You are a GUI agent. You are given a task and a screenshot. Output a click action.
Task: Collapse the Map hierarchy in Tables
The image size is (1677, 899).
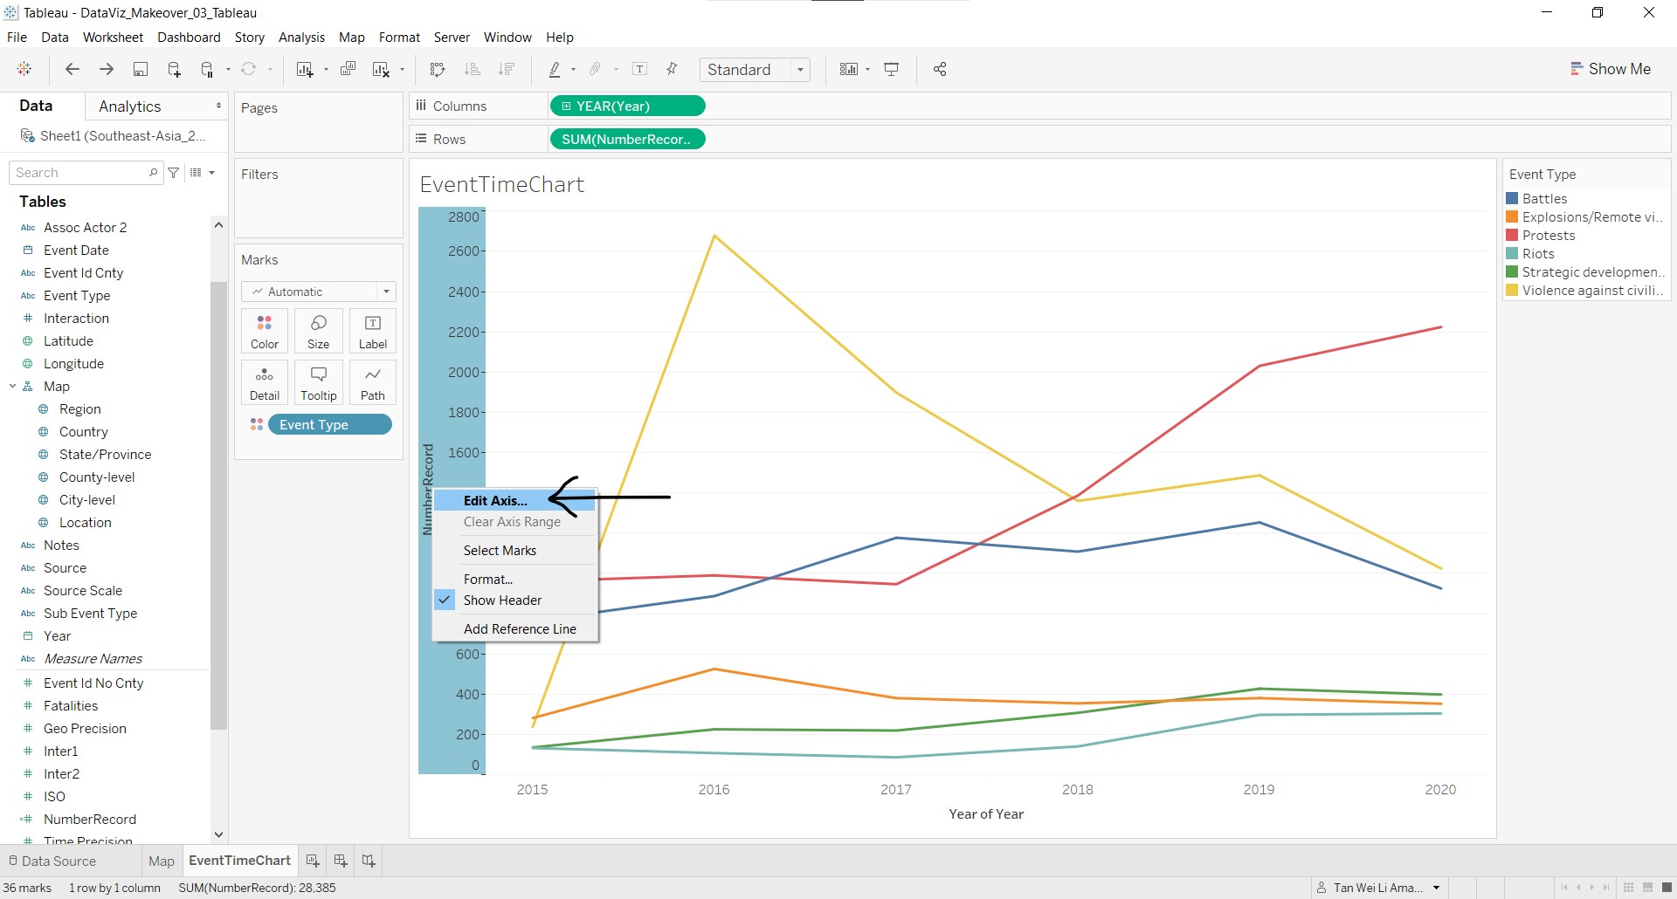click(13, 387)
